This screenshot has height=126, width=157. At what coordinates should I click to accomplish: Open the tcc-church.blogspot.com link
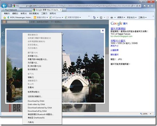(x=121, y=36)
